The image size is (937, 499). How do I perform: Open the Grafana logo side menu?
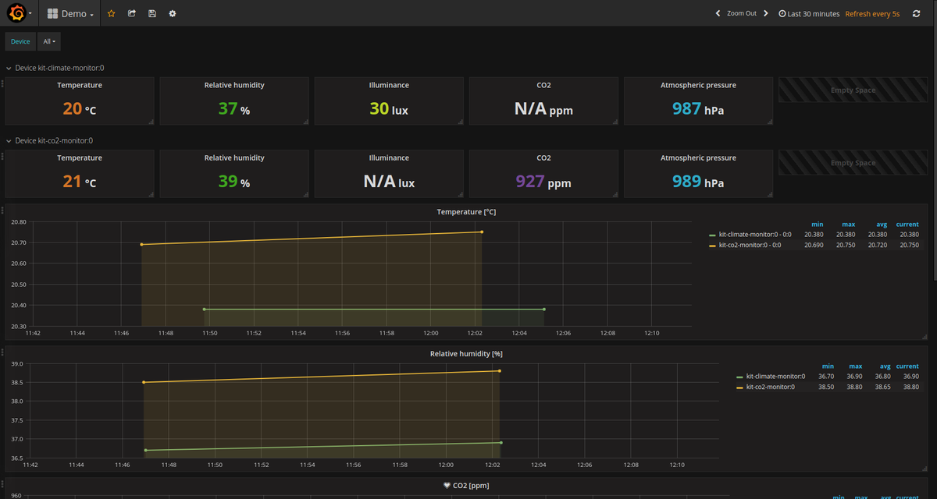[x=17, y=12]
